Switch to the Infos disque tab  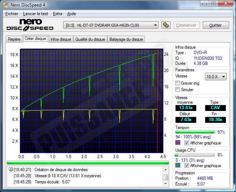click(61, 39)
